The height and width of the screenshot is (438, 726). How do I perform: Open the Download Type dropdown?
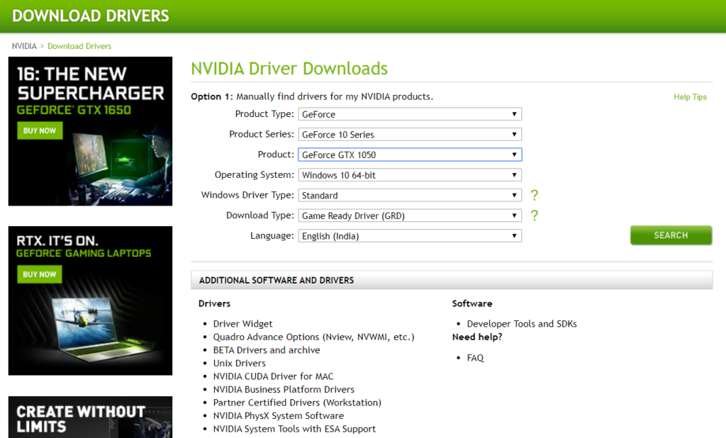click(x=410, y=215)
